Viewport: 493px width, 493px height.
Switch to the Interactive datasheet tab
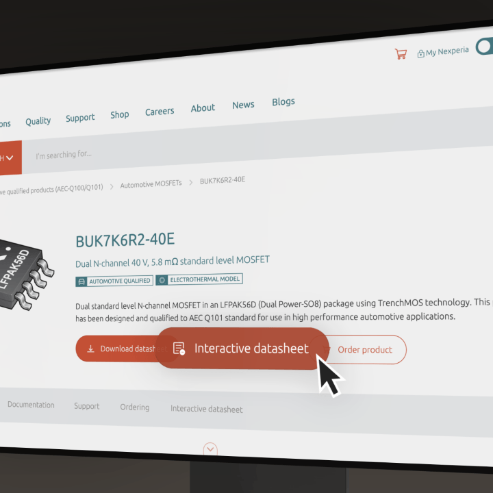point(207,409)
